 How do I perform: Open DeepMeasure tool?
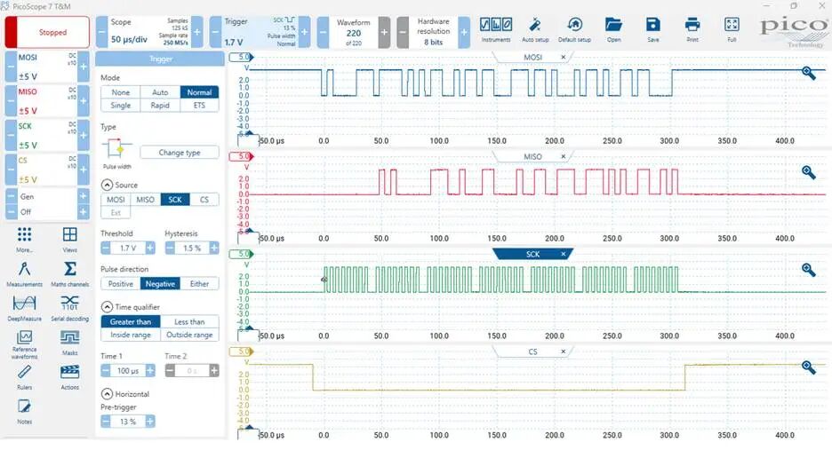[x=24, y=308]
